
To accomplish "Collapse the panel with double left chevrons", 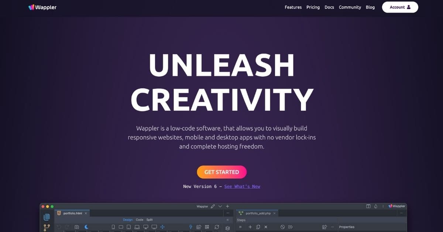I will (228, 220).
